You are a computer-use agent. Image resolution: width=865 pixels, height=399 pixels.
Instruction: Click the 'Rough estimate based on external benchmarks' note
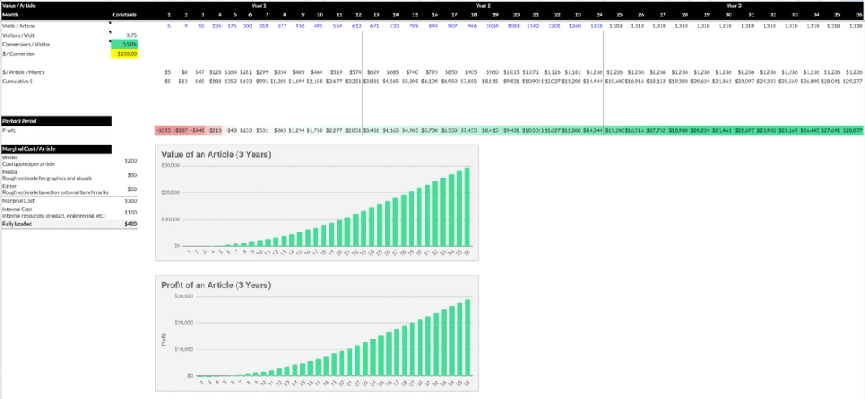tap(54, 192)
